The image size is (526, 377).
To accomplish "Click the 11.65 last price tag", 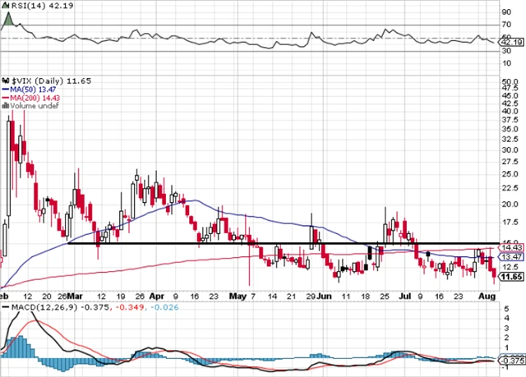I will pyautogui.click(x=513, y=277).
